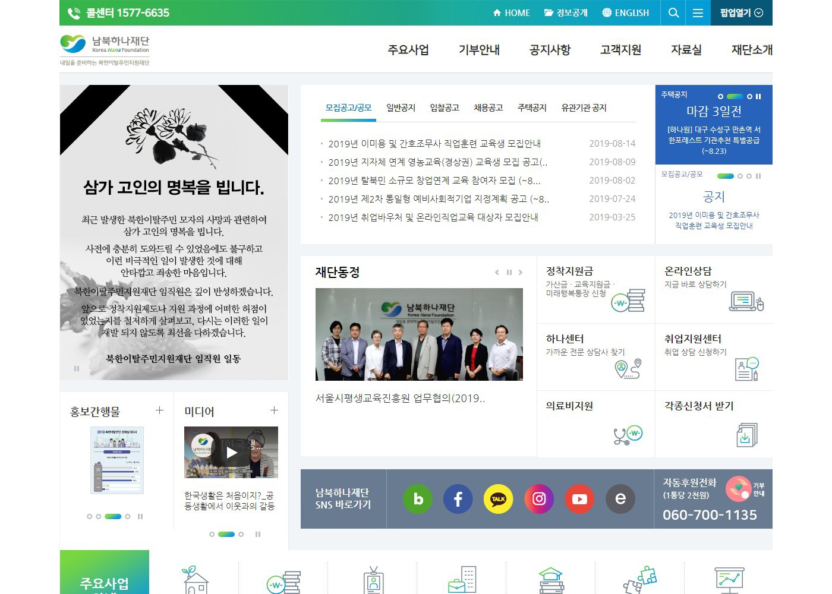The image size is (832, 594).
Task: Open the YouTube SNS icon
Action: coord(579,499)
